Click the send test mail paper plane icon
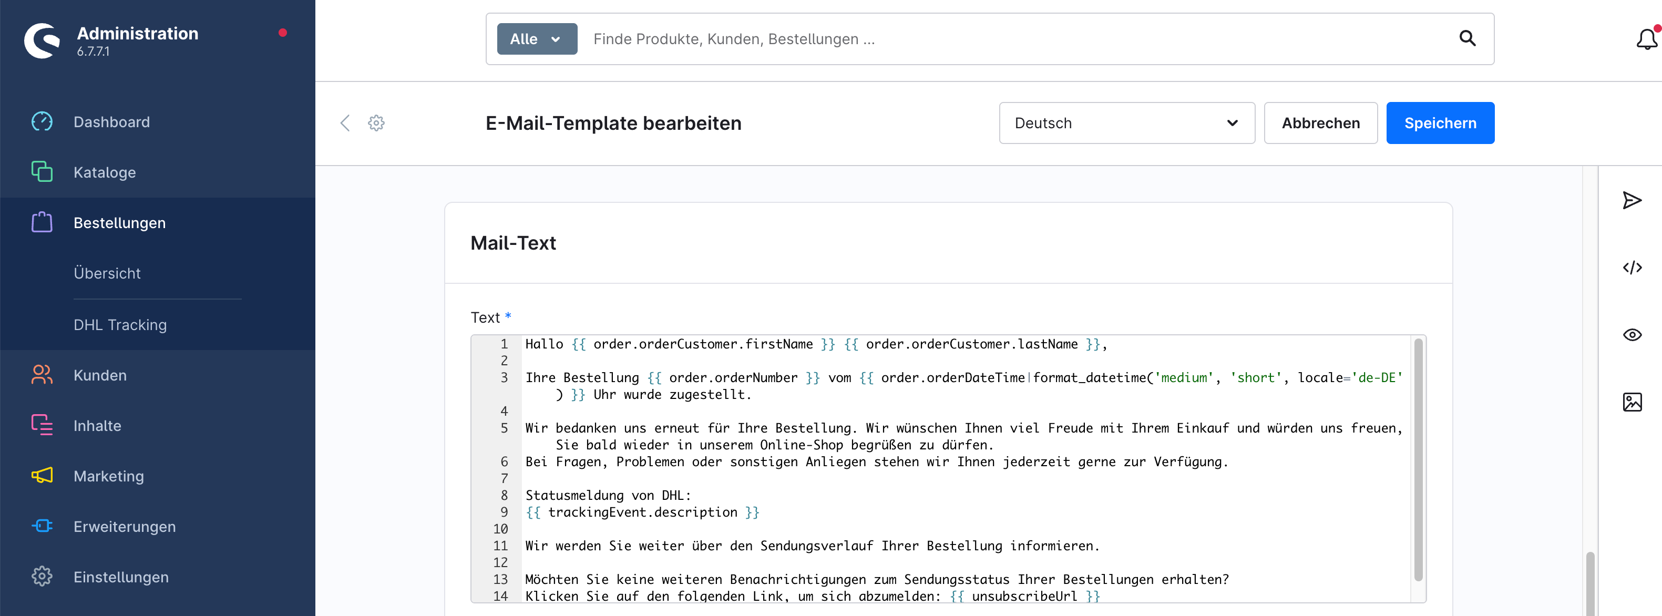This screenshot has width=1662, height=616. click(x=1632, y=201)
